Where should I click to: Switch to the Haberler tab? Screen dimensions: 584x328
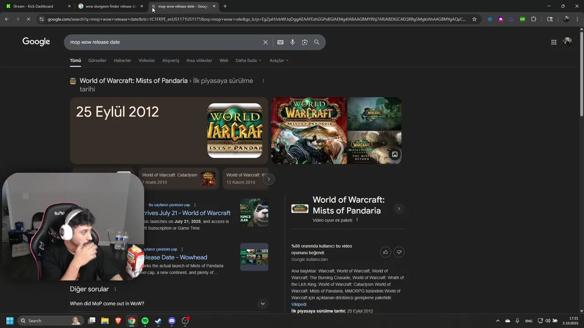(122, 61)
